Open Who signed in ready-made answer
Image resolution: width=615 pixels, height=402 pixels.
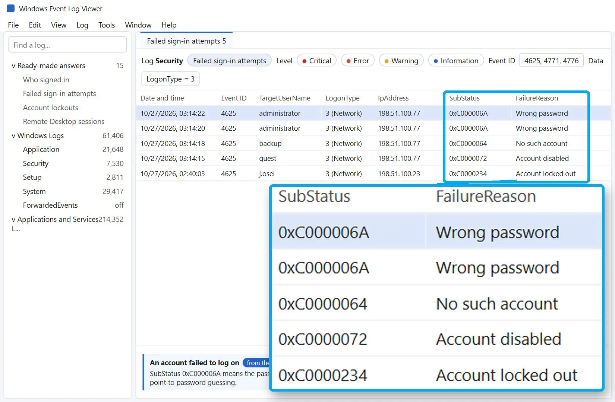46,80
